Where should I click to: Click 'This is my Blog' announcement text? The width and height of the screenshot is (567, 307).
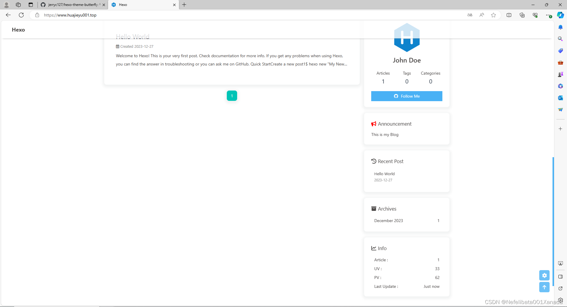[385, 134]
